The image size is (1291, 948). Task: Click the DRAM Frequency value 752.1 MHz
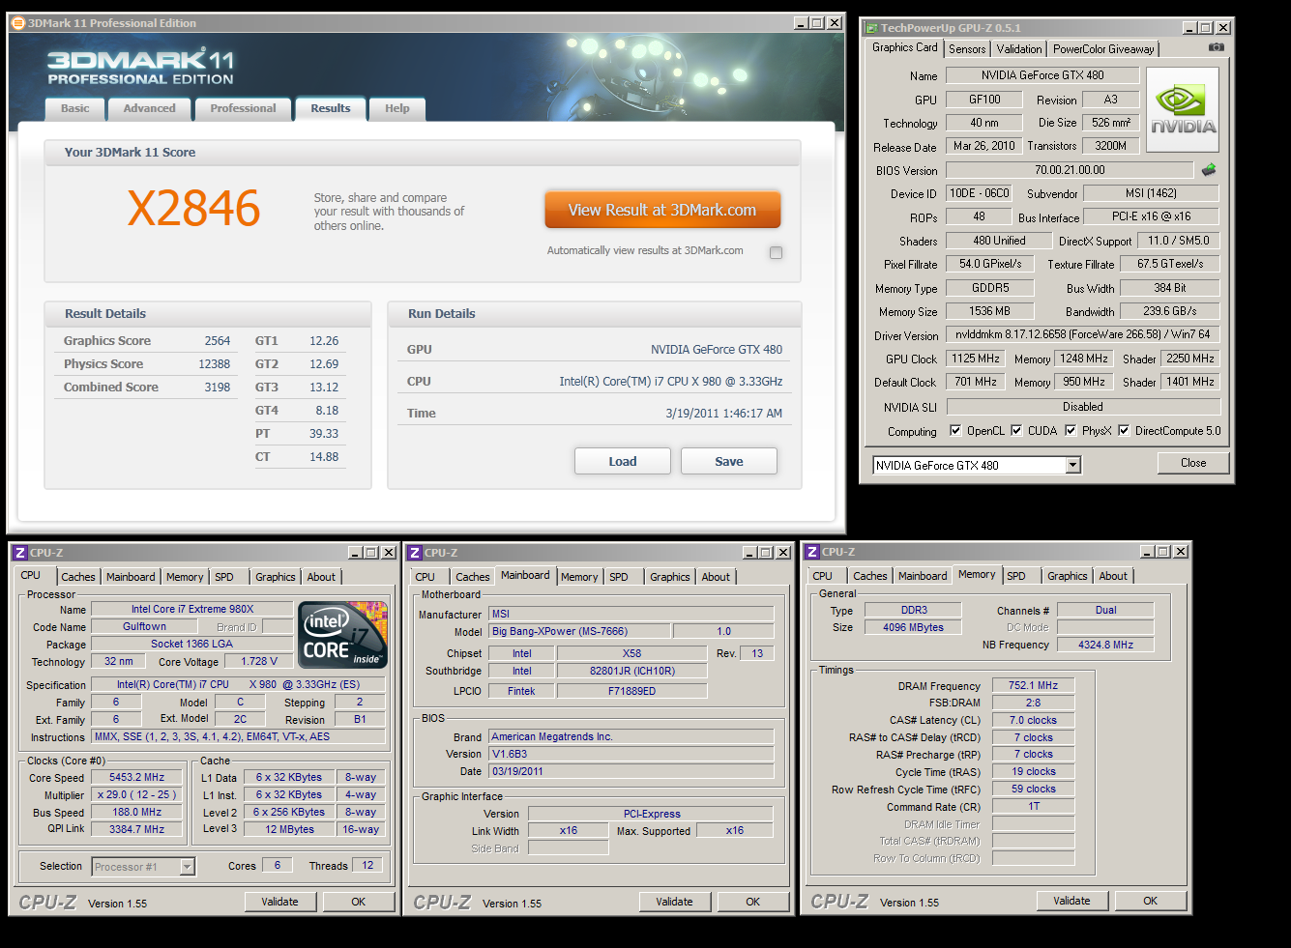coord(1034,685)
